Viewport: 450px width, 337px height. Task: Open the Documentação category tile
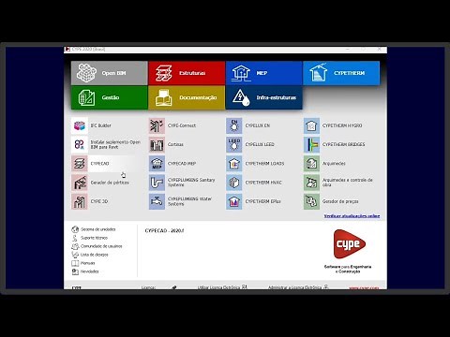[x=187, y=97]
